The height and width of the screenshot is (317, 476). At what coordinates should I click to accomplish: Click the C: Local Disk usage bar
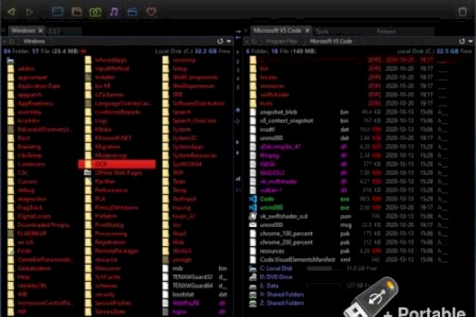(324, 269)
